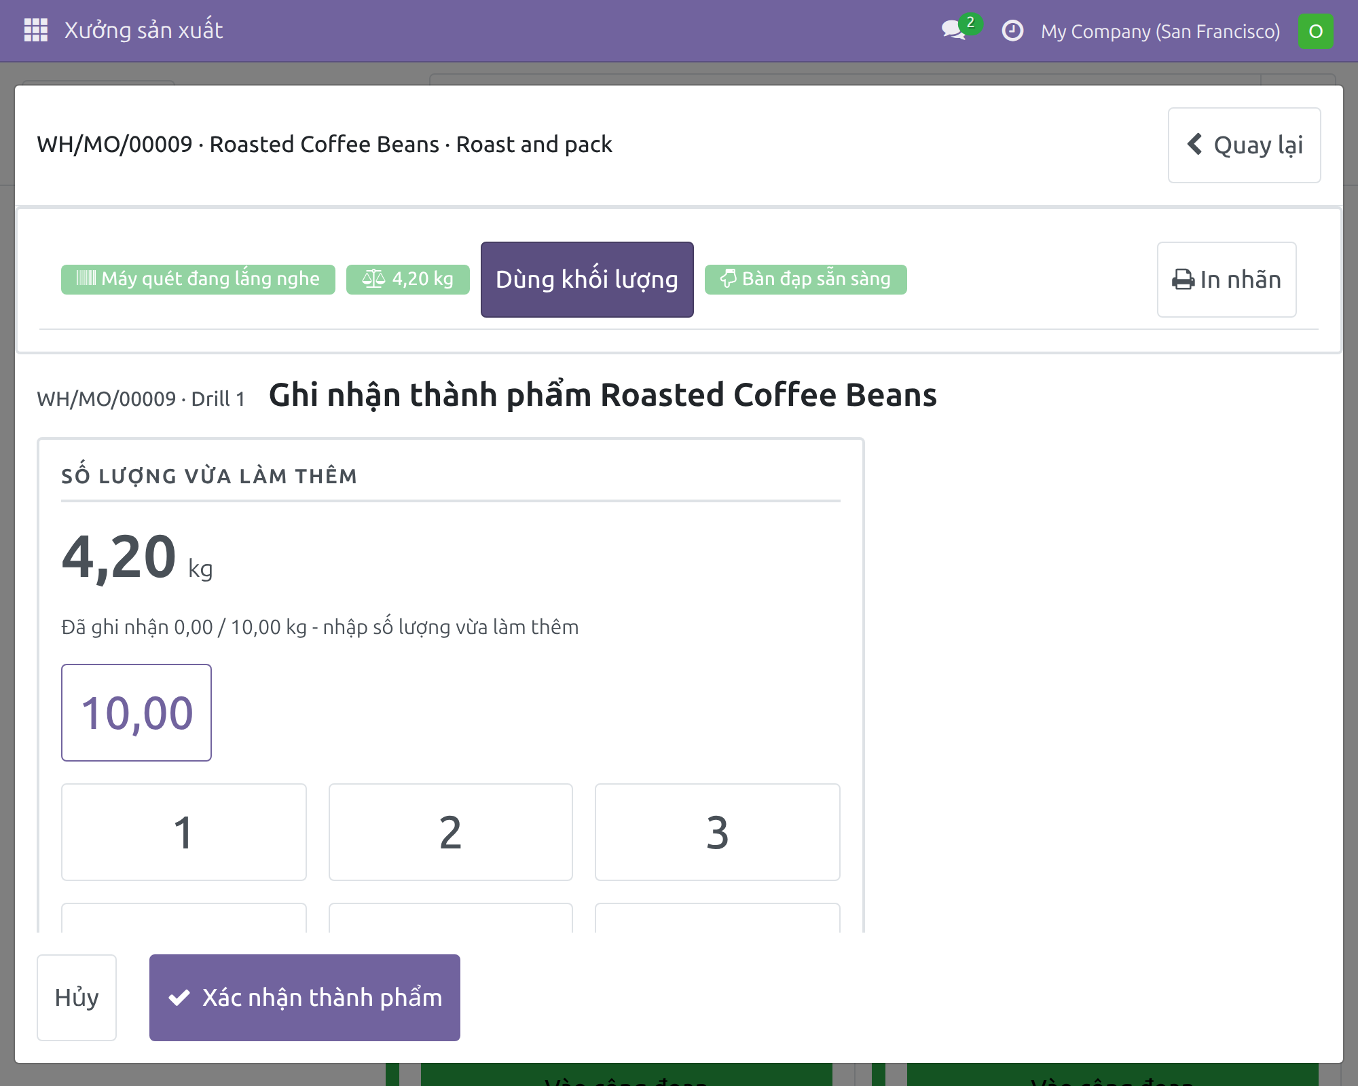Click the Quay lại back chevron
Viewport: 1358px width, 1086px height.
coord(1195,144)
